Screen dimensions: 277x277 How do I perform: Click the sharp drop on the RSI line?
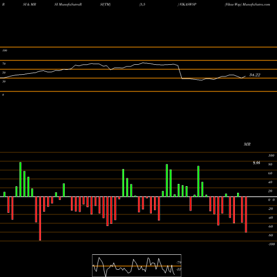coord(180,72)
